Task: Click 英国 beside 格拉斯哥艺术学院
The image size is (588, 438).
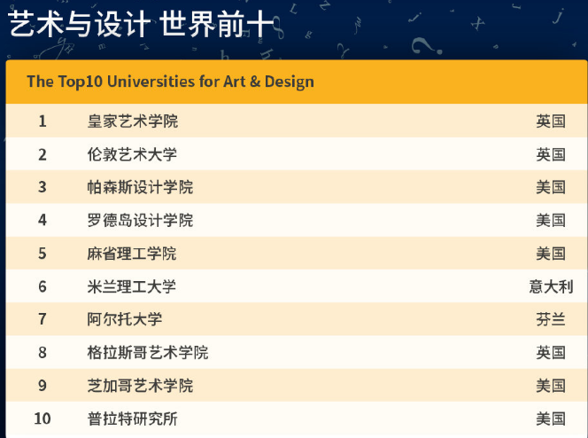Action: coord(551,353)
